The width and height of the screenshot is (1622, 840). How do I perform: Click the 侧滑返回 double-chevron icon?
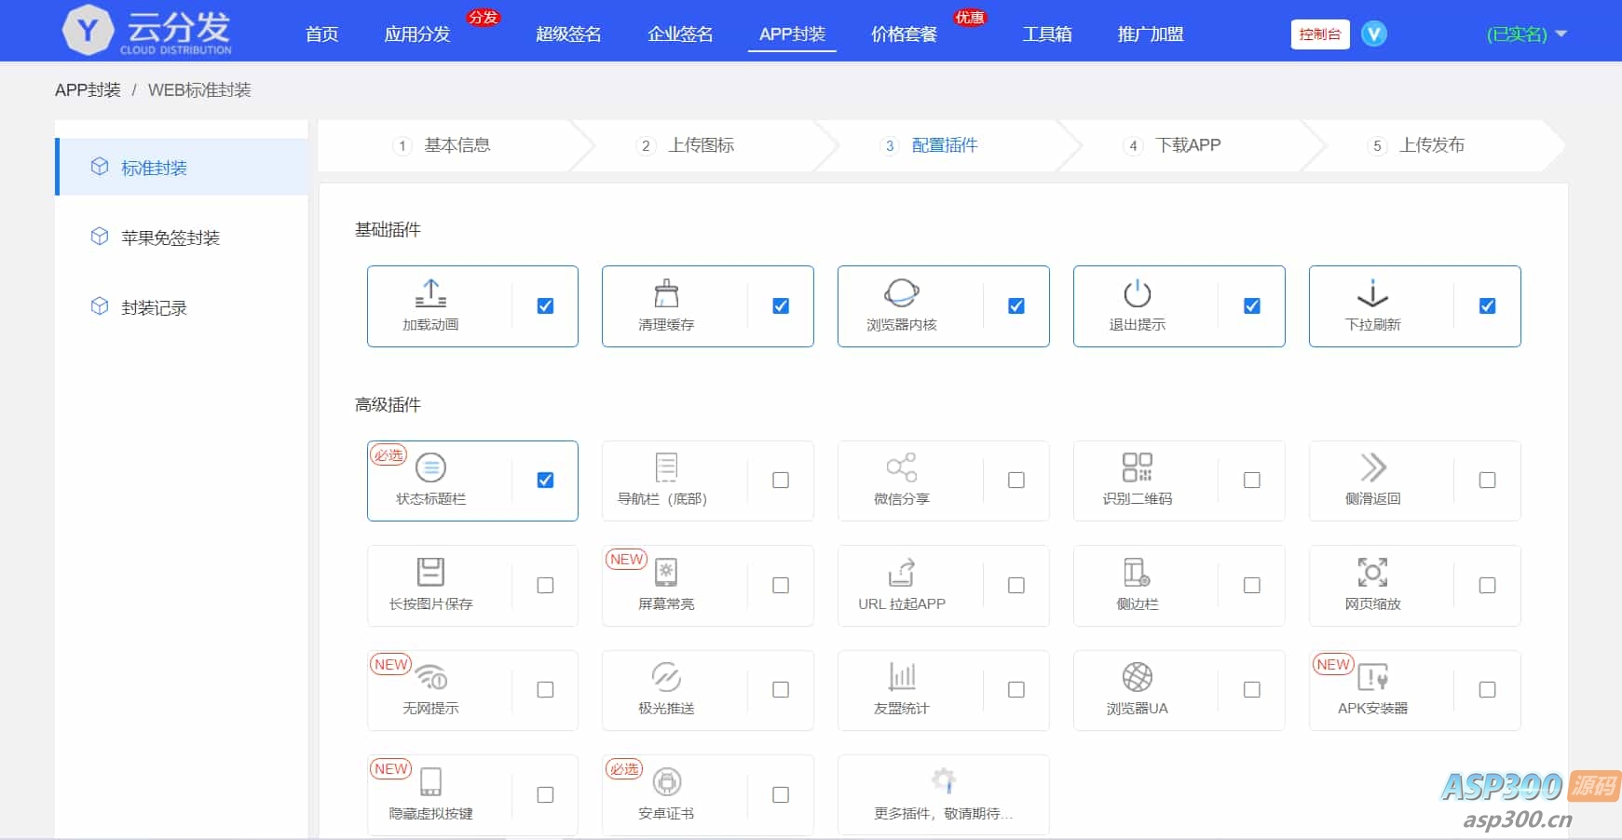tap(1372, 467)
